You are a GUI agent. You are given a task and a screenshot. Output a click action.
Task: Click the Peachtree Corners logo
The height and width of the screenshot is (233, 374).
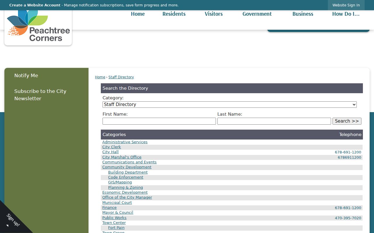[38, 27]
